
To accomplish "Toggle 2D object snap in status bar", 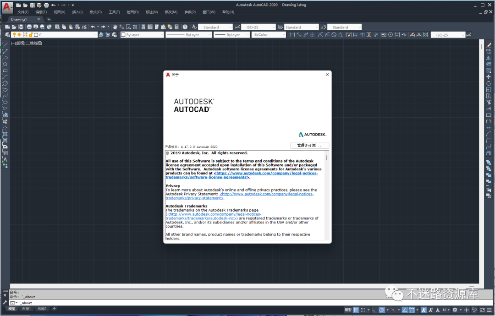I will pos(412,310).
